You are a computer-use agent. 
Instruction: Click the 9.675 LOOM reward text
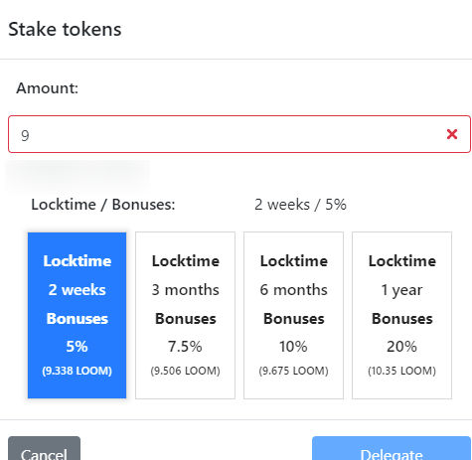click(x=293, y=371)
